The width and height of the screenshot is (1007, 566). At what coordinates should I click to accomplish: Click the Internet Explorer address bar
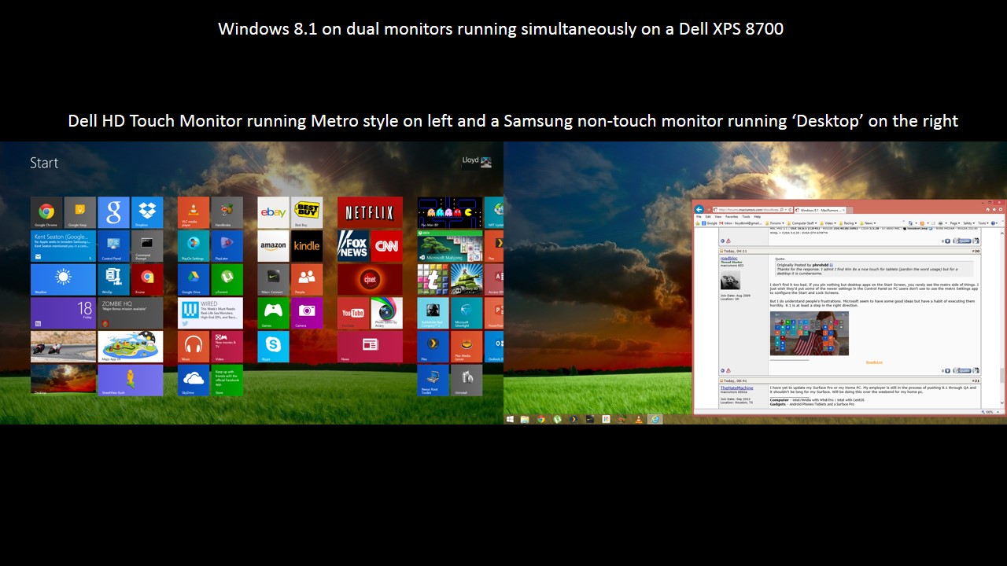pyautogui.click(x=752, y=210)
